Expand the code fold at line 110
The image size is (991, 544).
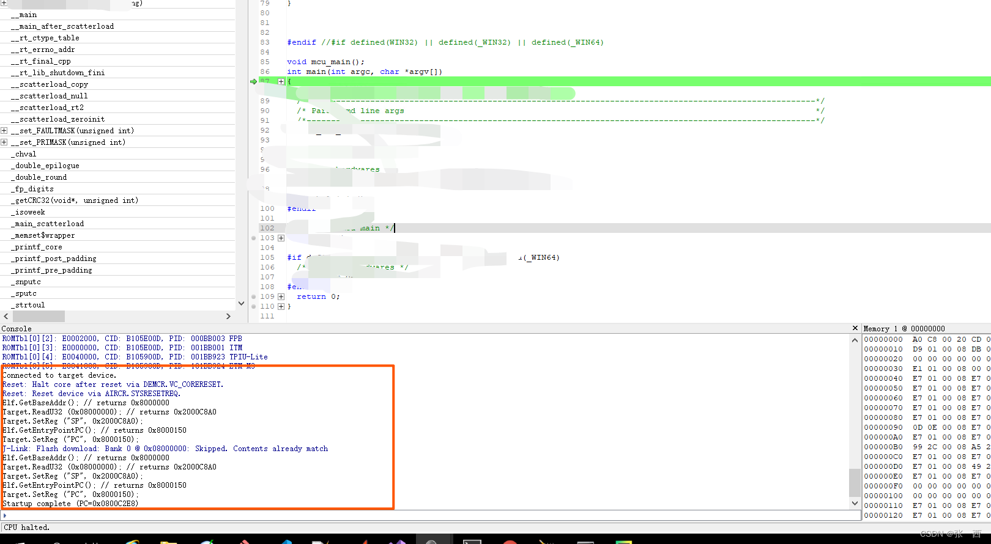point(281,306)
